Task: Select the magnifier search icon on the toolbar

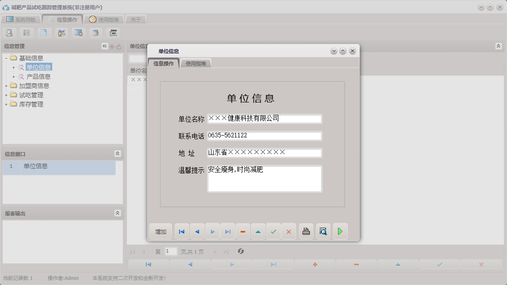Action: pyautogui.click(x=9, y=32)
